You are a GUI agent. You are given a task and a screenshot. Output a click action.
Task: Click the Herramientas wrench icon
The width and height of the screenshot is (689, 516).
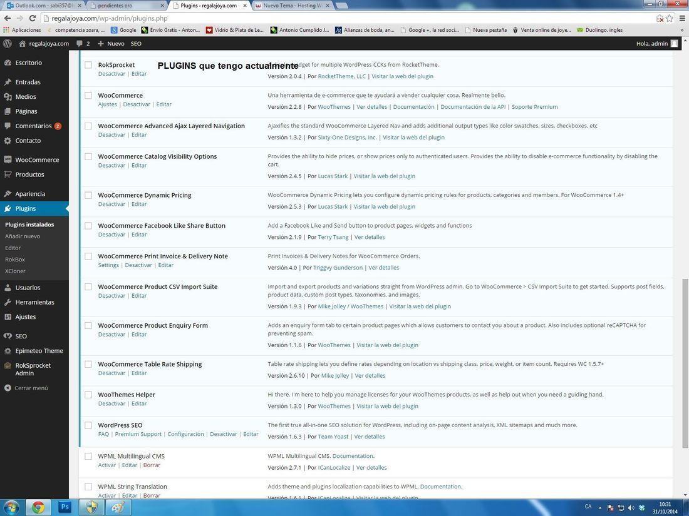click(8, 302)
